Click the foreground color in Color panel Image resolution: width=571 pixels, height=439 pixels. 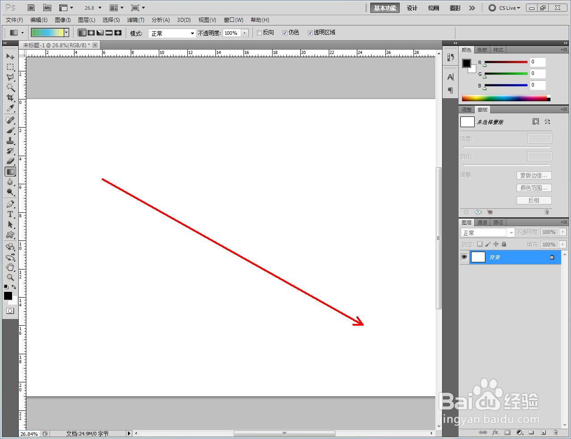467,63
